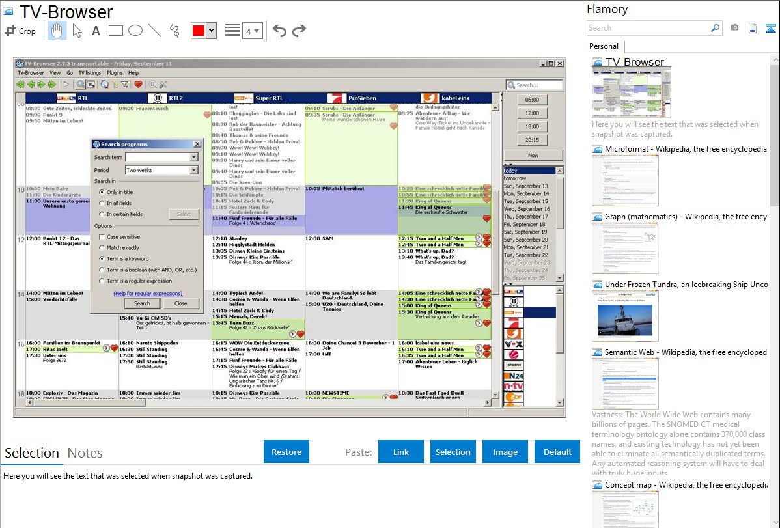Redo the last annotation
Image resolution: width=780 pixels, height=528 pixels.
(x=299, y=31)
